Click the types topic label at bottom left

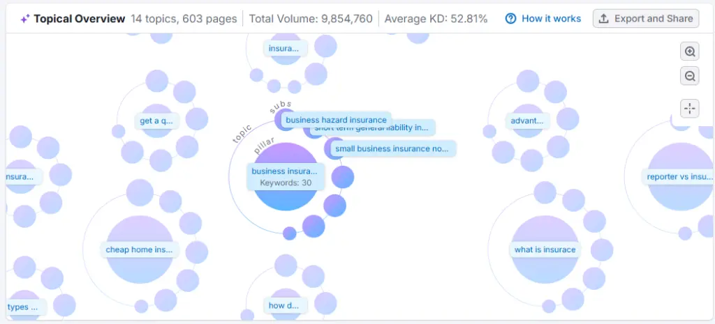click(x=25, y=307)
